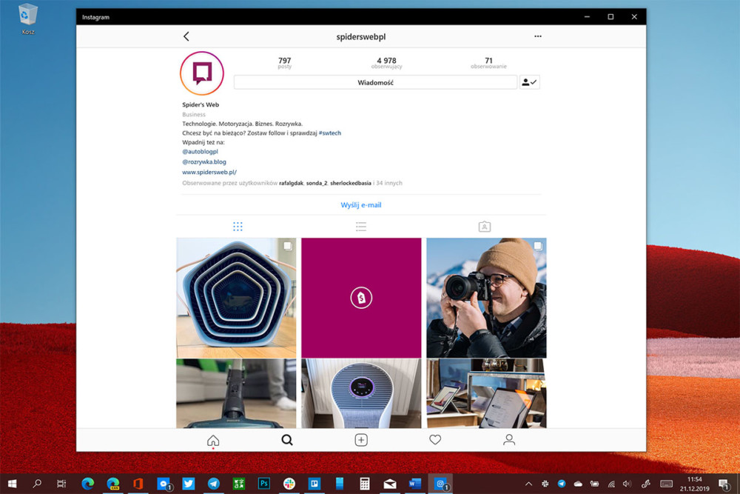Open the touch keyboard tray icon
Image resolution: width=740 pixels, height=494 pixels.
[666, 484]
